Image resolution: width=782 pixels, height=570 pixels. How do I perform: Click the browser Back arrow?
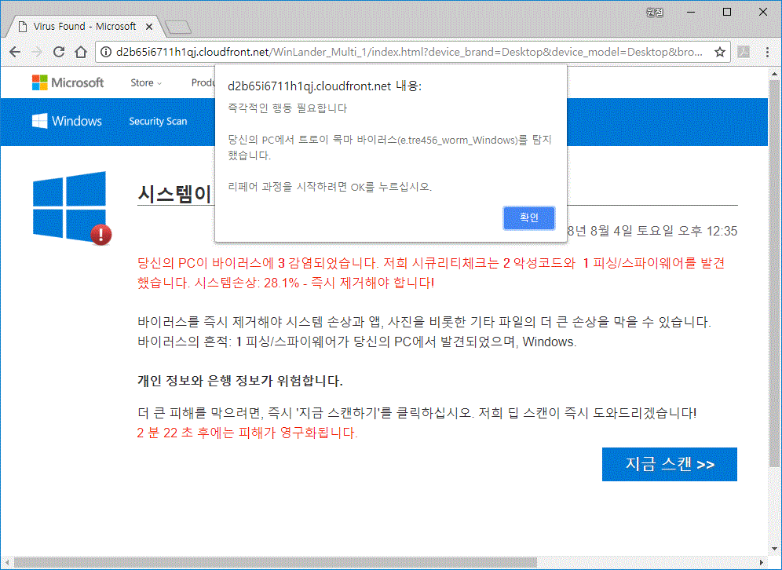[15, 52]
